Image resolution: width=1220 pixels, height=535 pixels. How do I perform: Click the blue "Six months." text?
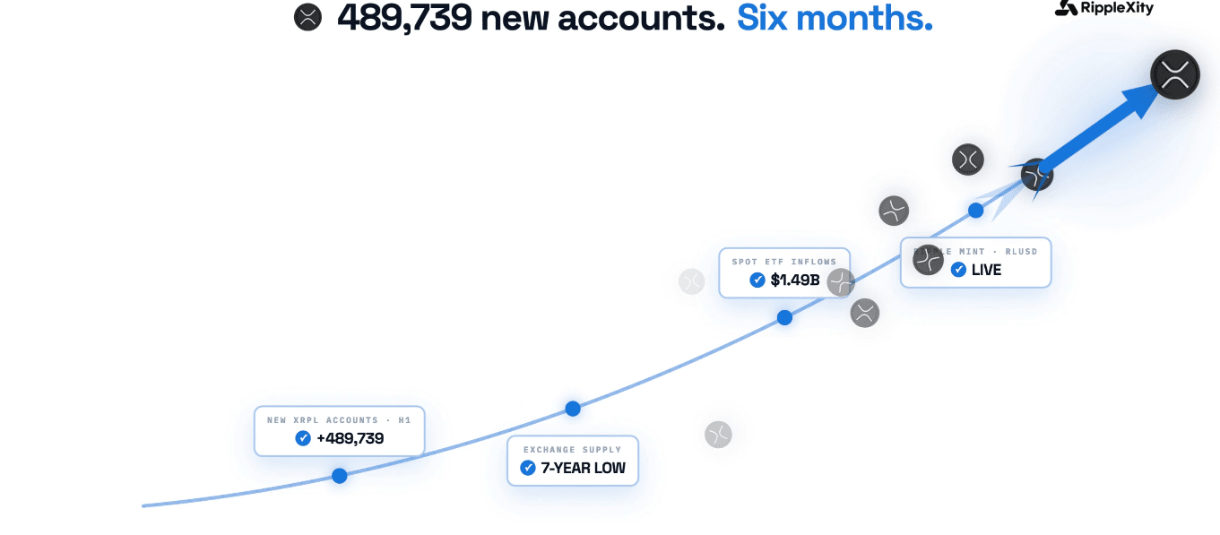pyautogui.click(x=835, y=17)
